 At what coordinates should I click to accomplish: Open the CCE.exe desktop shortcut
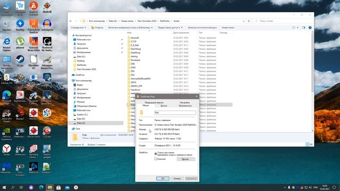pyautogui.click(x=47, y=132)
